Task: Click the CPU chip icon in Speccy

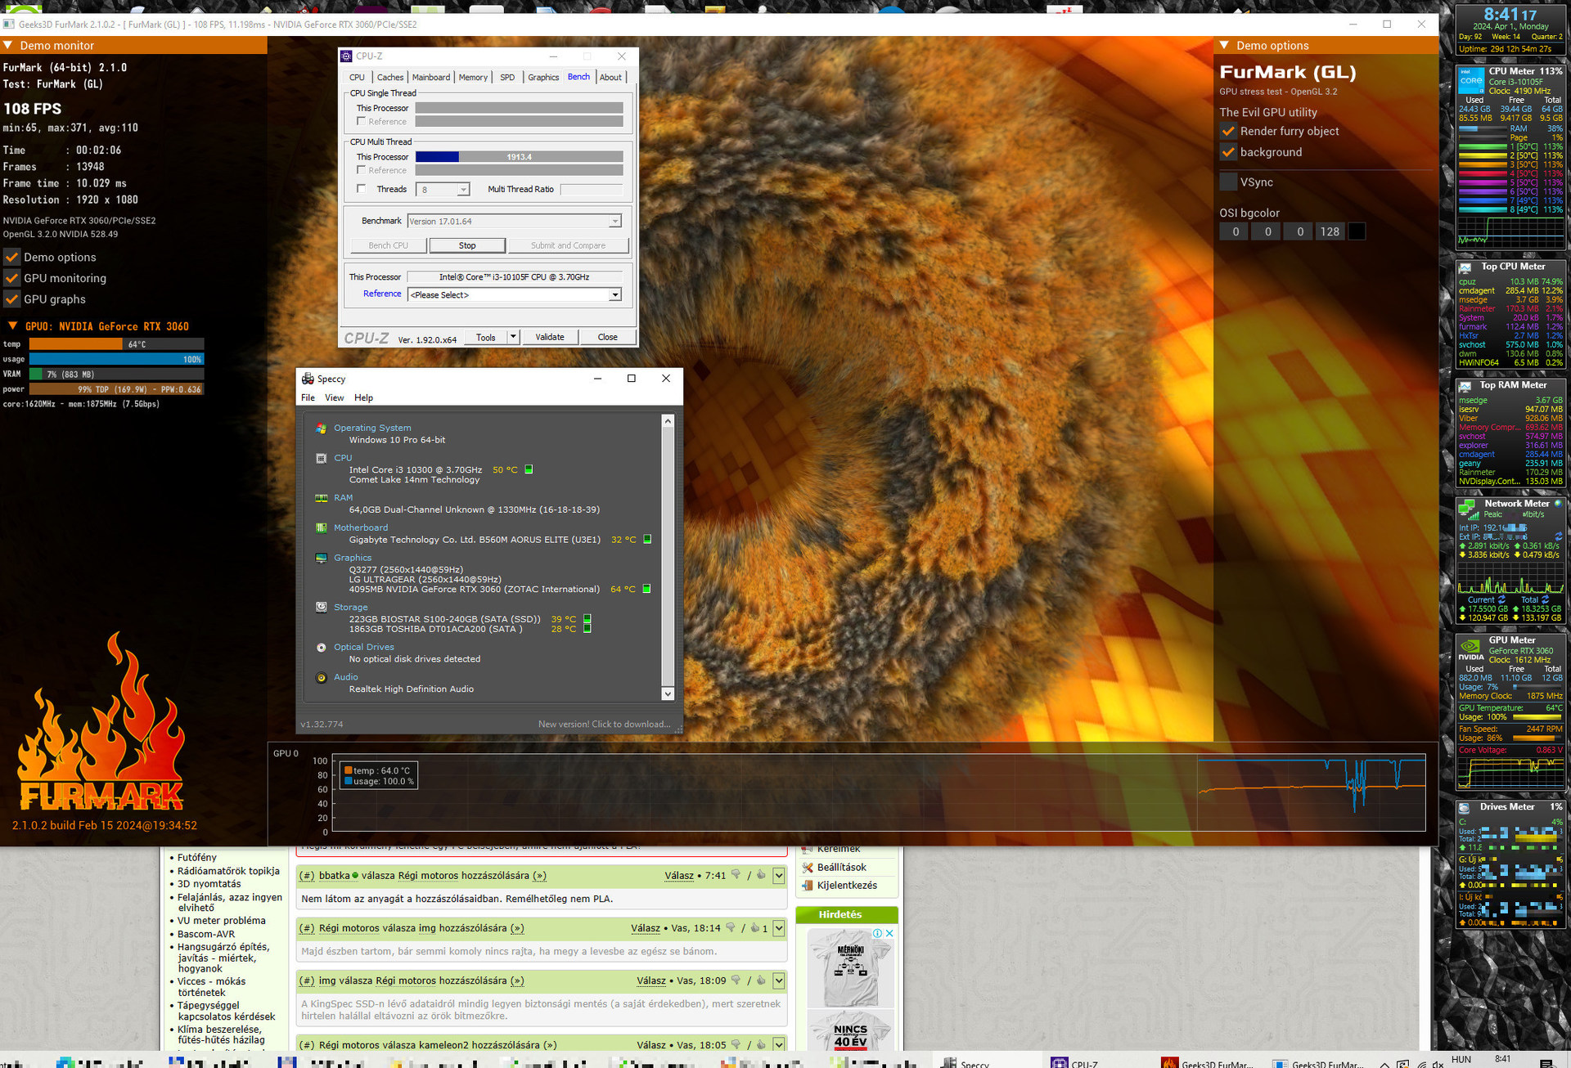Action: [321, 458]
